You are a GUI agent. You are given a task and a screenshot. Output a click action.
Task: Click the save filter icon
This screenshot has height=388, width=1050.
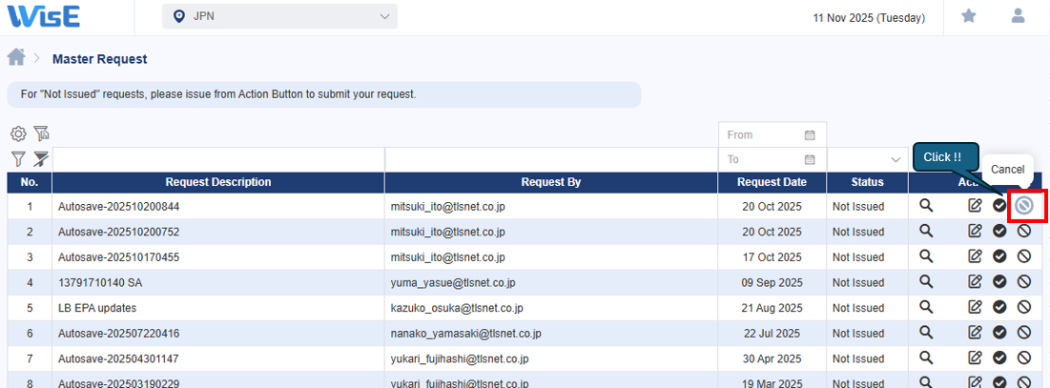(41, 134)
